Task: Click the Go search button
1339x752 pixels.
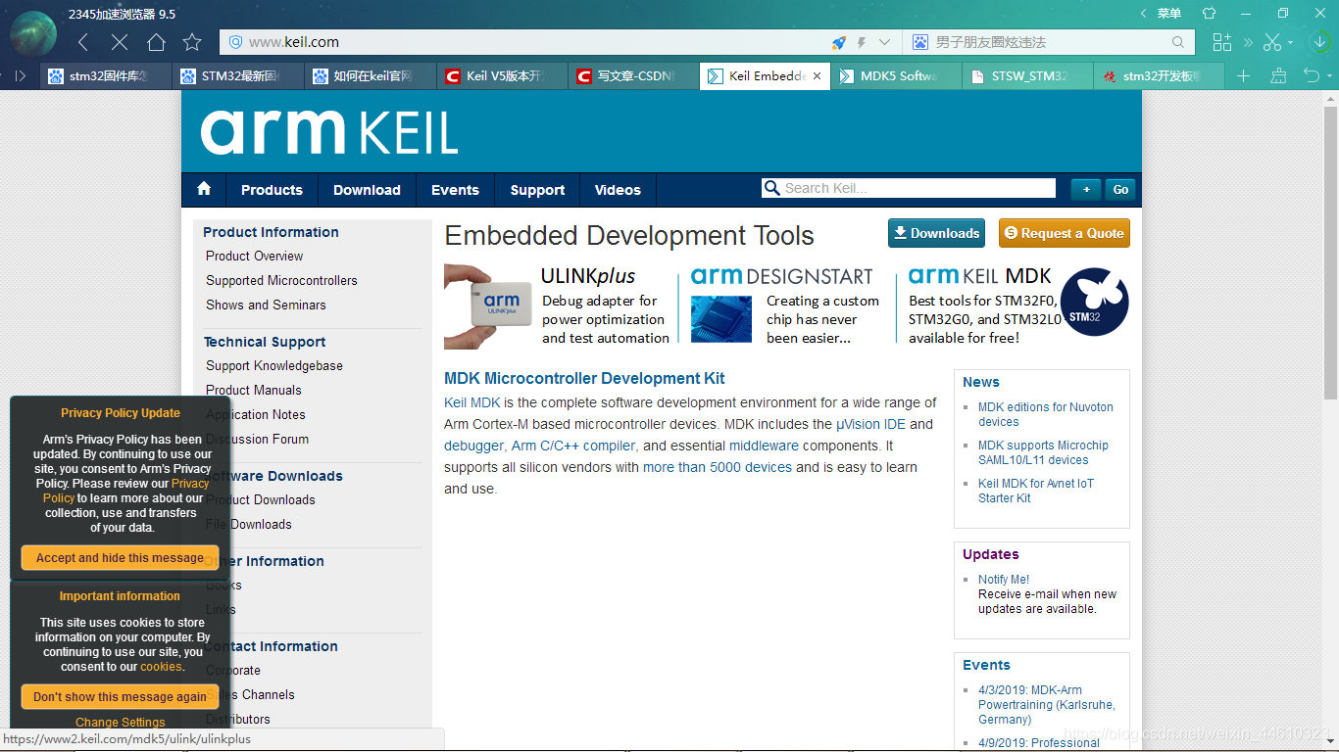Action: tap(1120, 189)
